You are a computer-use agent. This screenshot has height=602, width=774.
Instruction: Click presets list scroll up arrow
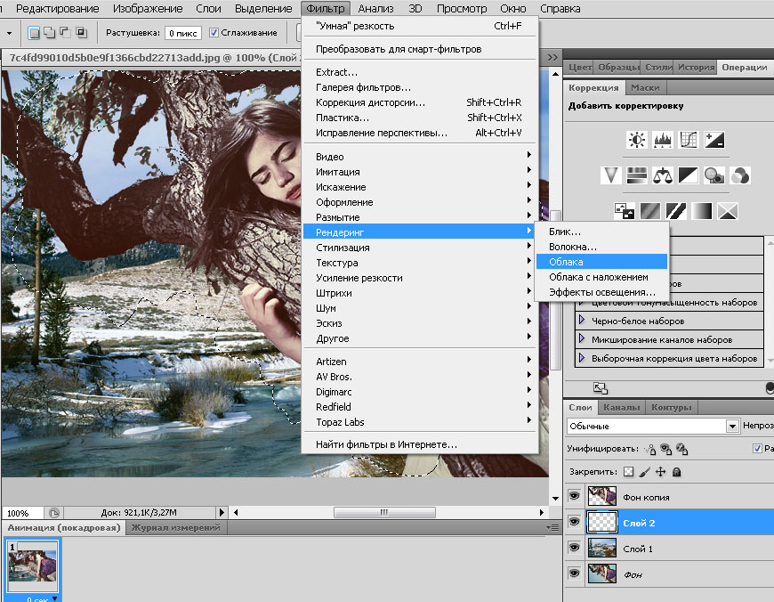click(770, 243)
